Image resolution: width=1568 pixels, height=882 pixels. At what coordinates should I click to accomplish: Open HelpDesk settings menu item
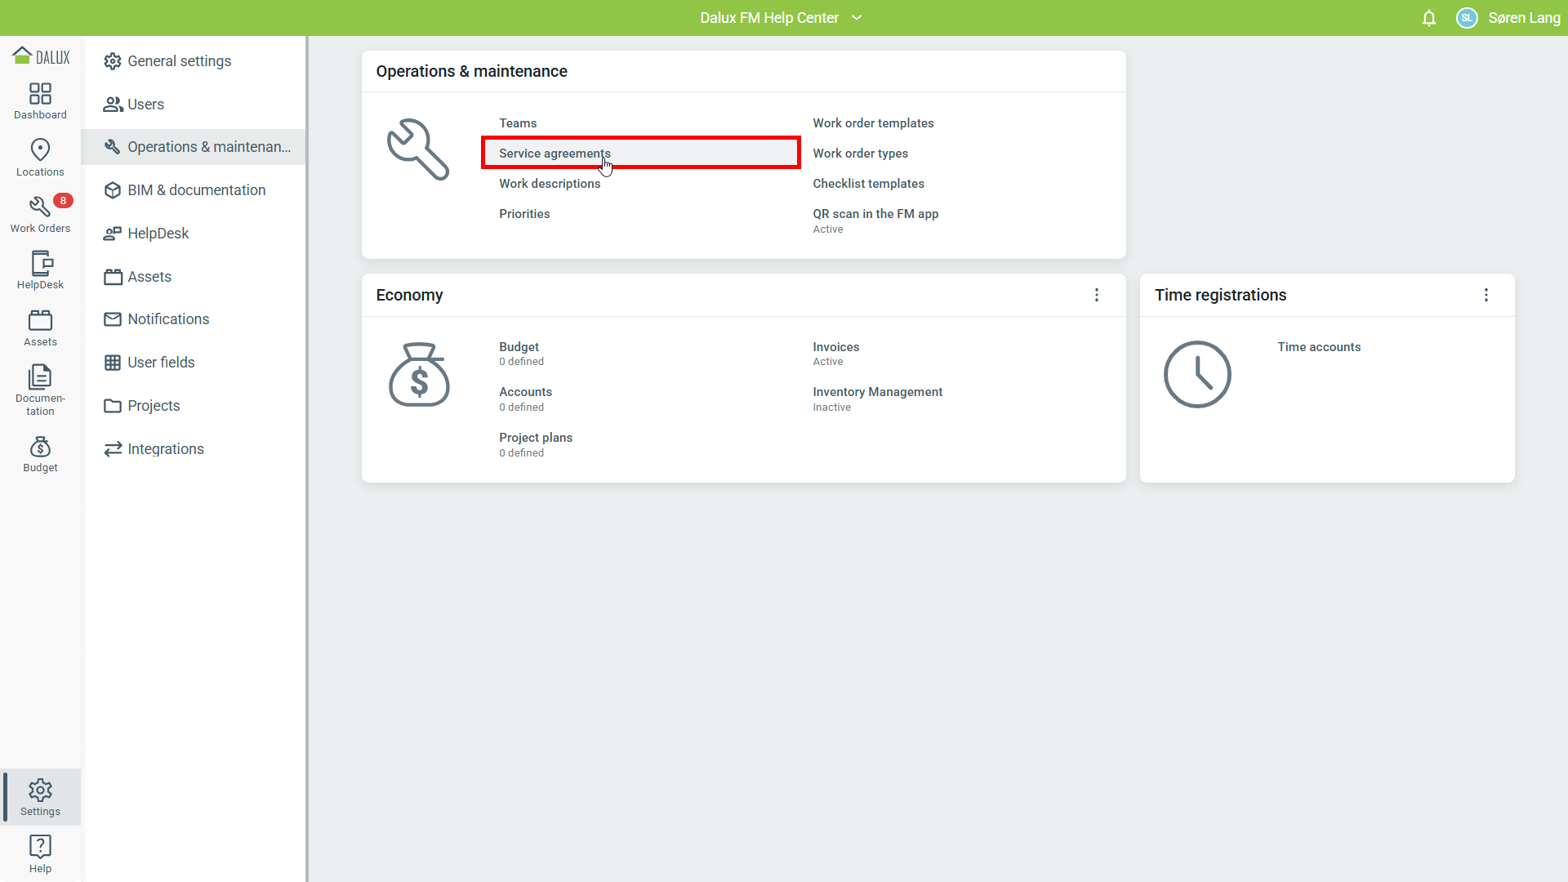(x=194, y=234)
